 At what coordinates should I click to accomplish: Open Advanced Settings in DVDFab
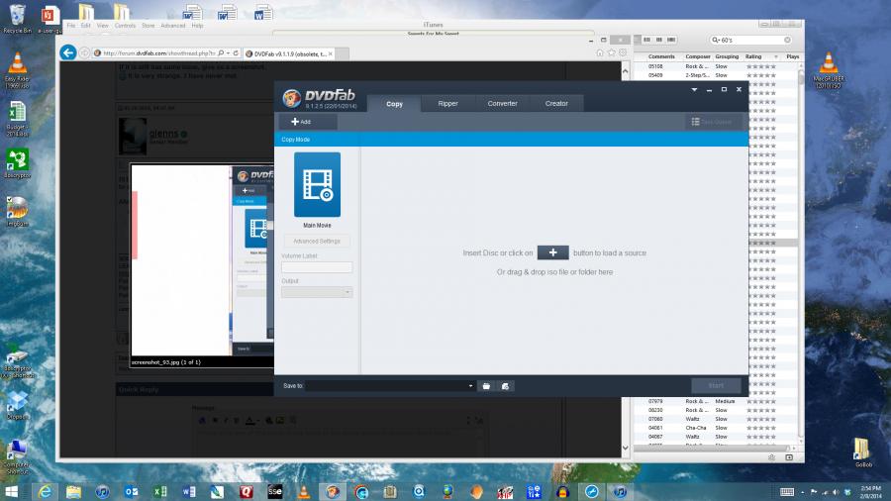(317, 242)
